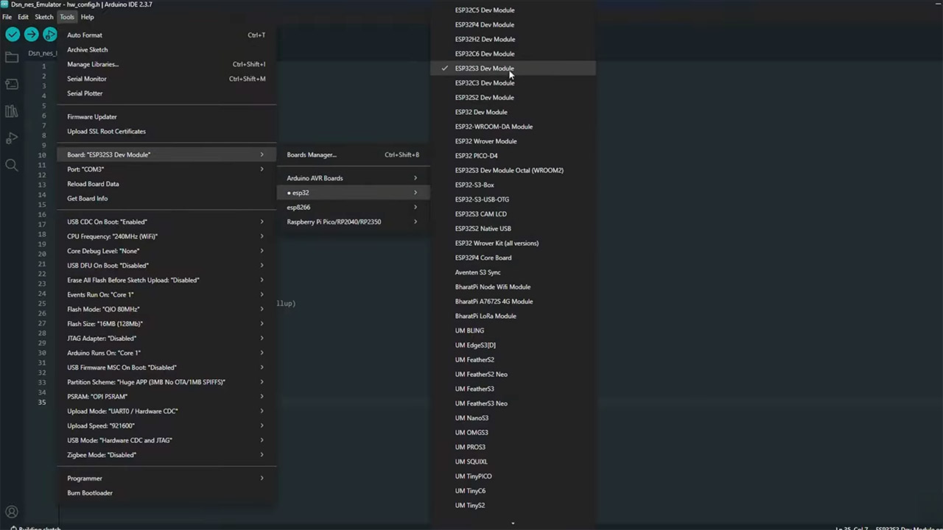Click Burn Bootloader menu entry

[x=90, y=493]
